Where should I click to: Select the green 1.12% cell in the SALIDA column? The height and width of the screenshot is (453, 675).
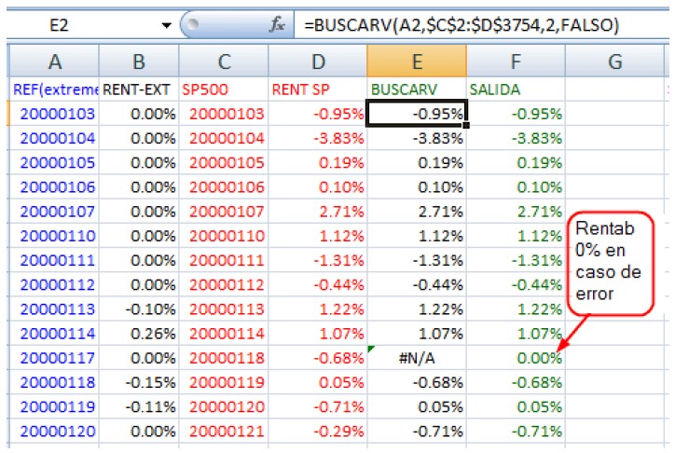pyautogui.click(x=516, y=236)
